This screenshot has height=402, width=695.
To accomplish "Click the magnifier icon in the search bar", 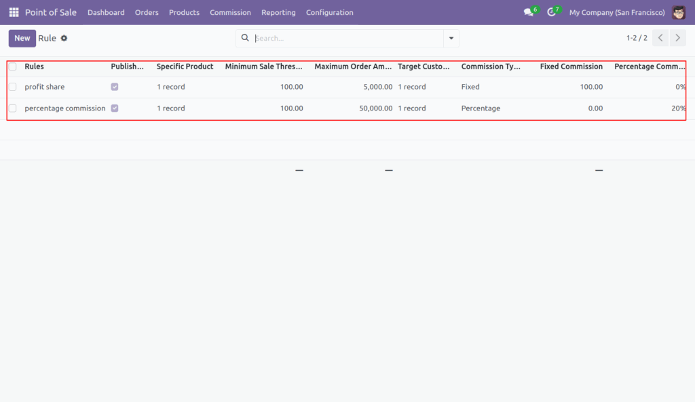I will [245, 38].
